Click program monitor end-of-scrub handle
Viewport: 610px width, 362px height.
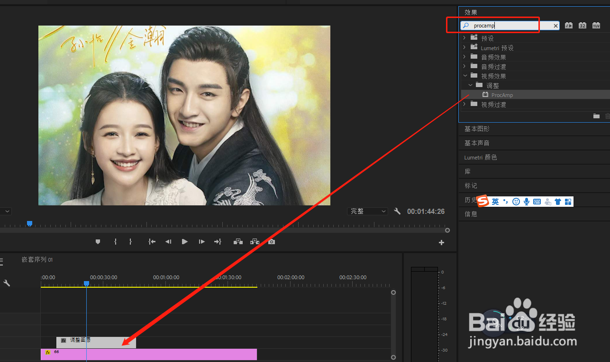pyautogui.click(x=447, y=230)
